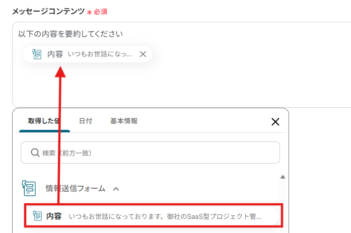Click the 情報送信フォーム form trigger icon
The image size is (351, 233).
29,188
